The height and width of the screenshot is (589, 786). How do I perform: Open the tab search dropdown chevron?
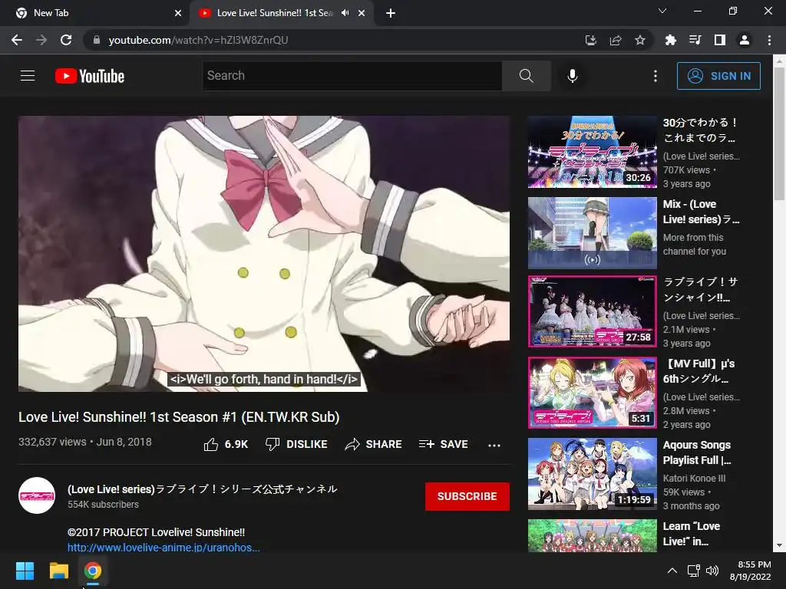662,11
